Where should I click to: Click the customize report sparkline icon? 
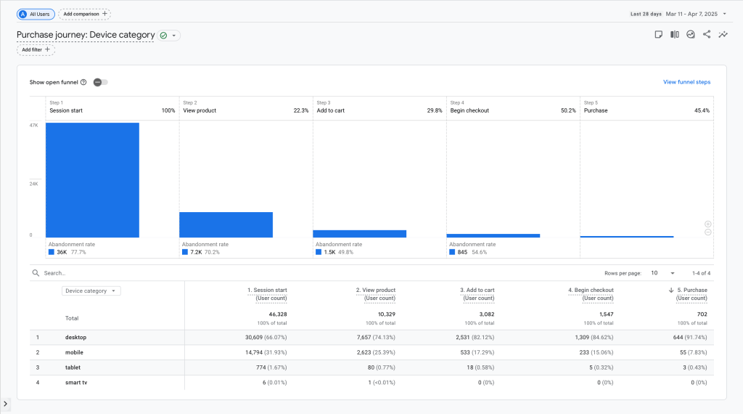click(723, 34)
